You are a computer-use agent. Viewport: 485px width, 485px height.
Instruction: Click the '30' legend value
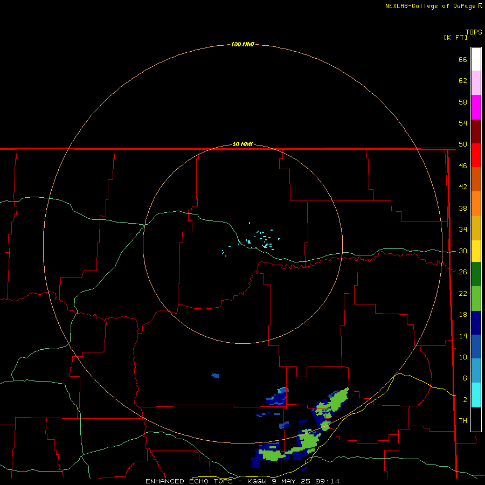pyautogui.click(x=463, y=251)
